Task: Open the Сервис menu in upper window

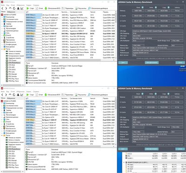Action: (x=28, y=5)
